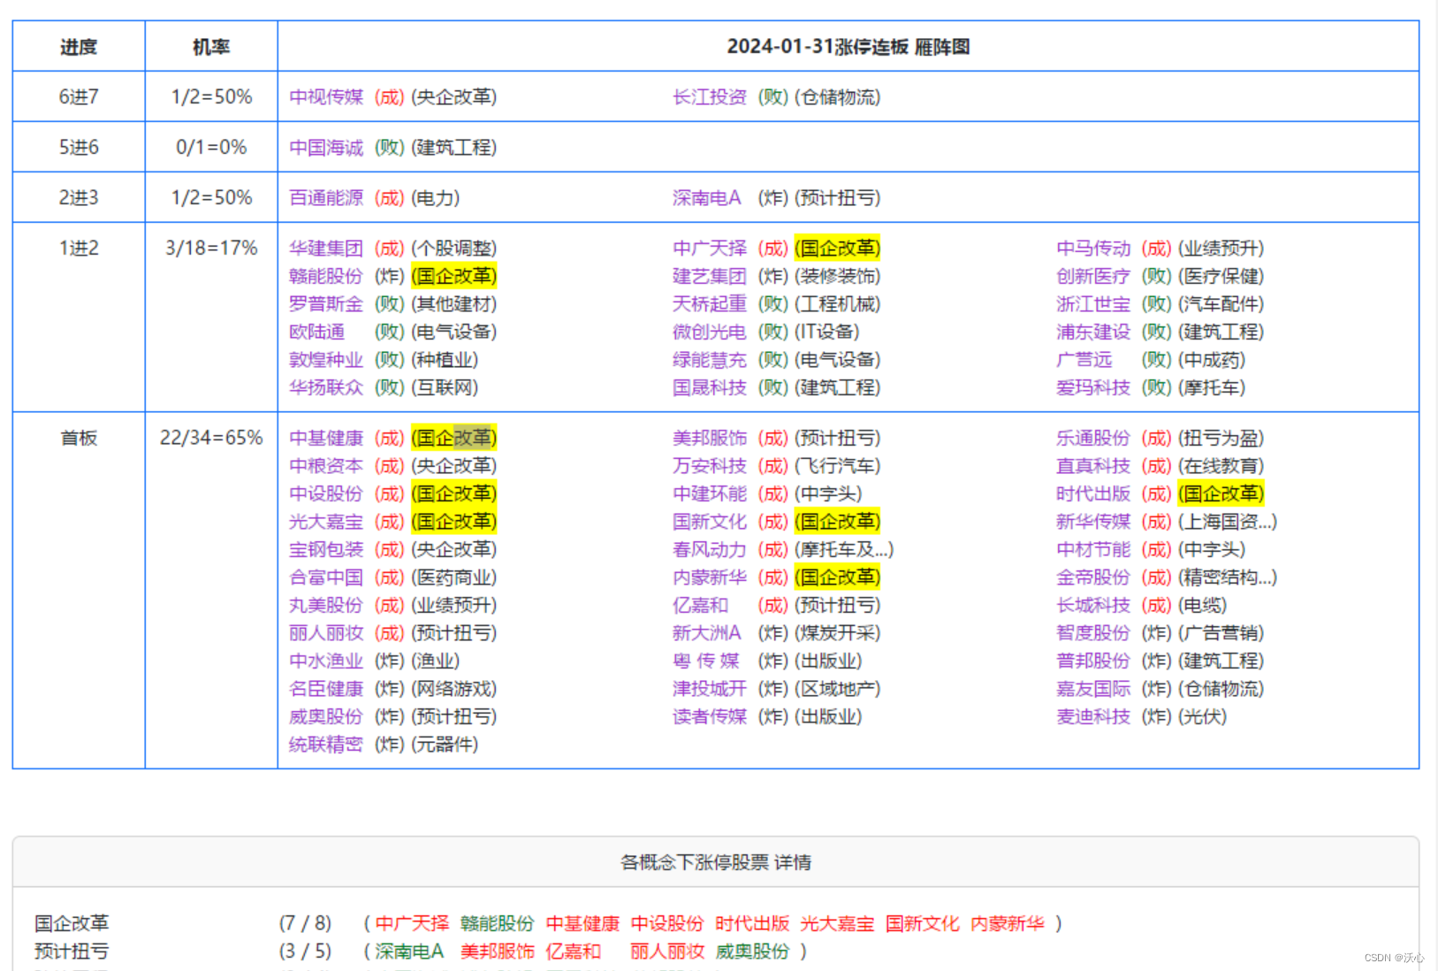Open 中设股份 in the table
This screenshot has height=971, width=1438.
point(326,493)
